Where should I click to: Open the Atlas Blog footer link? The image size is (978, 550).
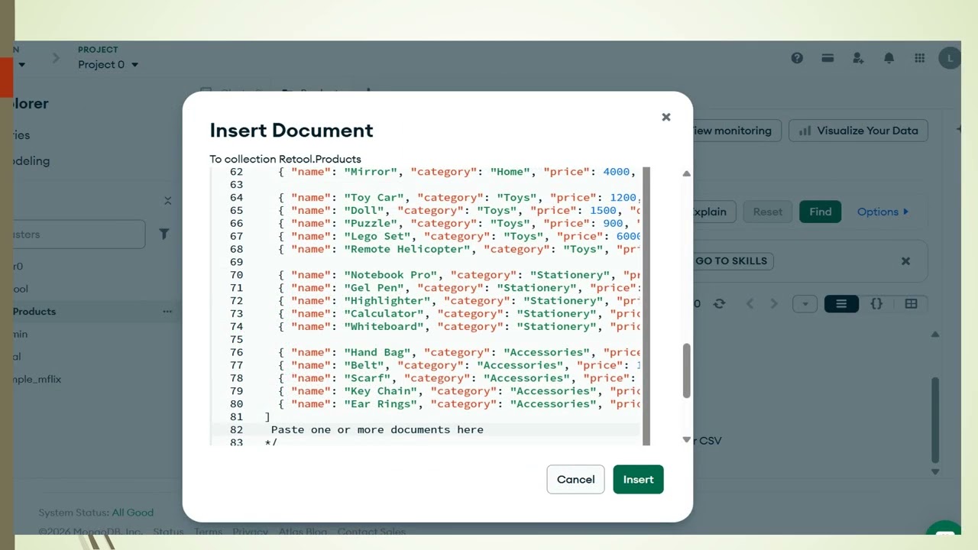303,532
